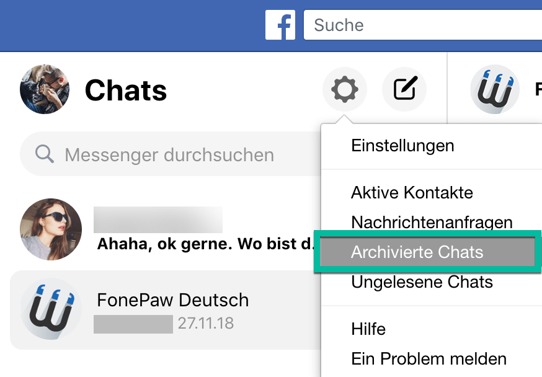Click the Facebook logo icon
Screen dimensions: 542x377
(x=280, y=25)
